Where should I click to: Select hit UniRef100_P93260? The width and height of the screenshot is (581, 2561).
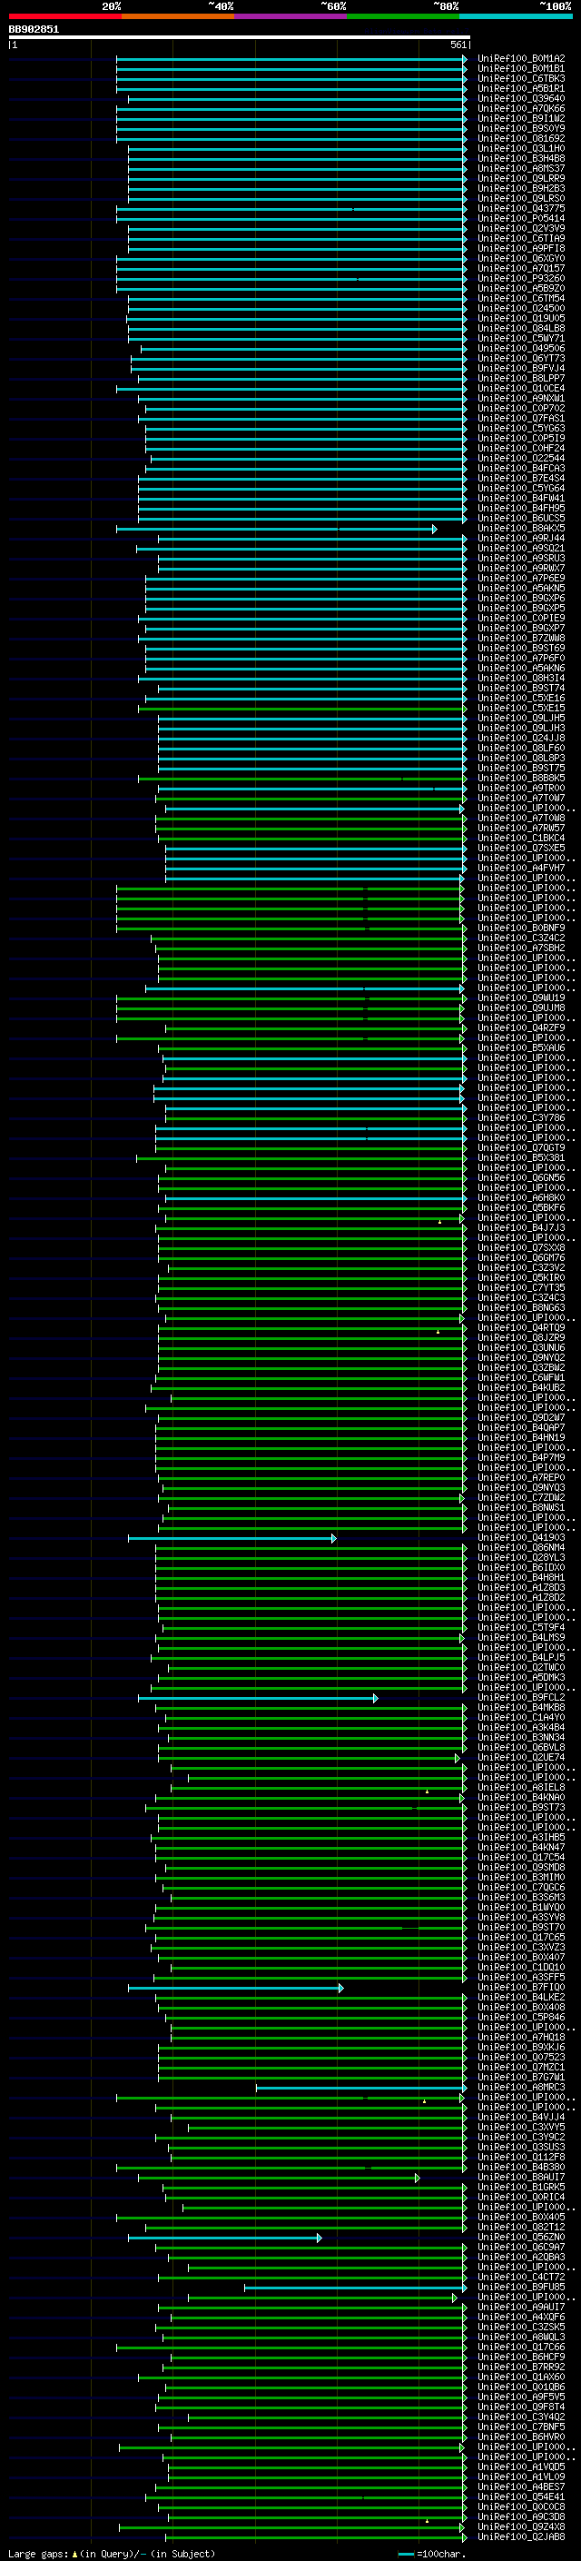coord(520,278)
